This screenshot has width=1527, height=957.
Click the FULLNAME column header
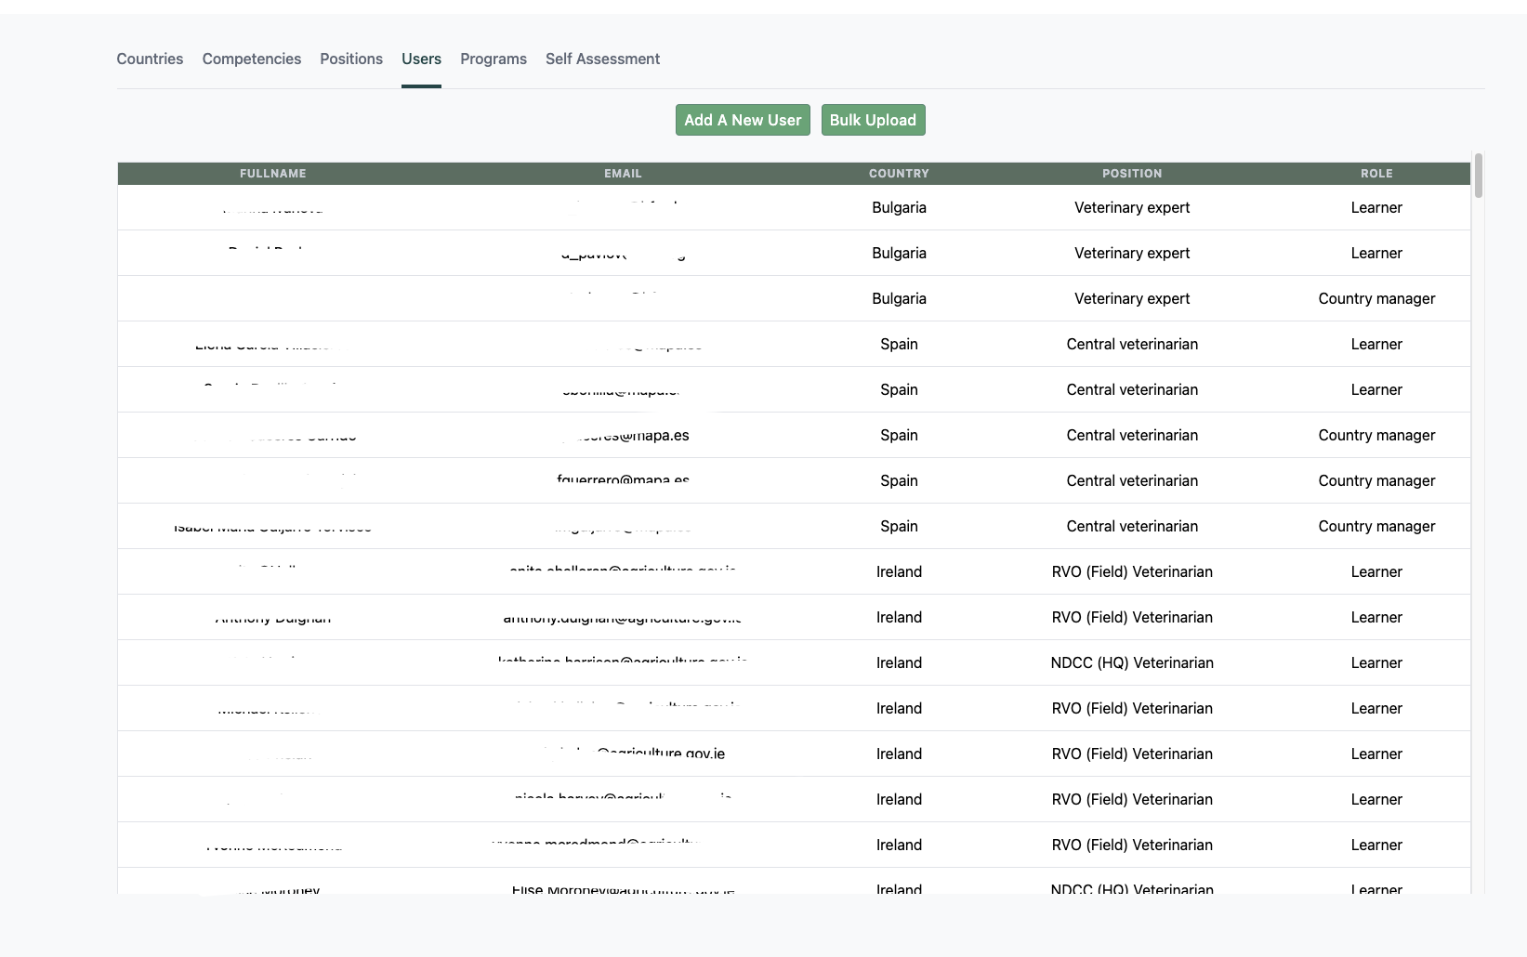point(273,174)
